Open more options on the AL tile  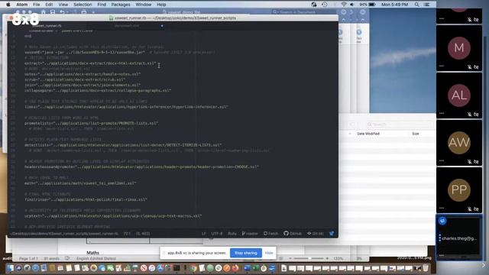click(x=442, y=114)
